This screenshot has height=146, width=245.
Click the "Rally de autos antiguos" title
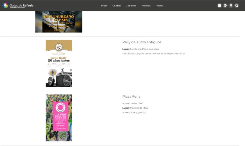(x=142, y=42)
